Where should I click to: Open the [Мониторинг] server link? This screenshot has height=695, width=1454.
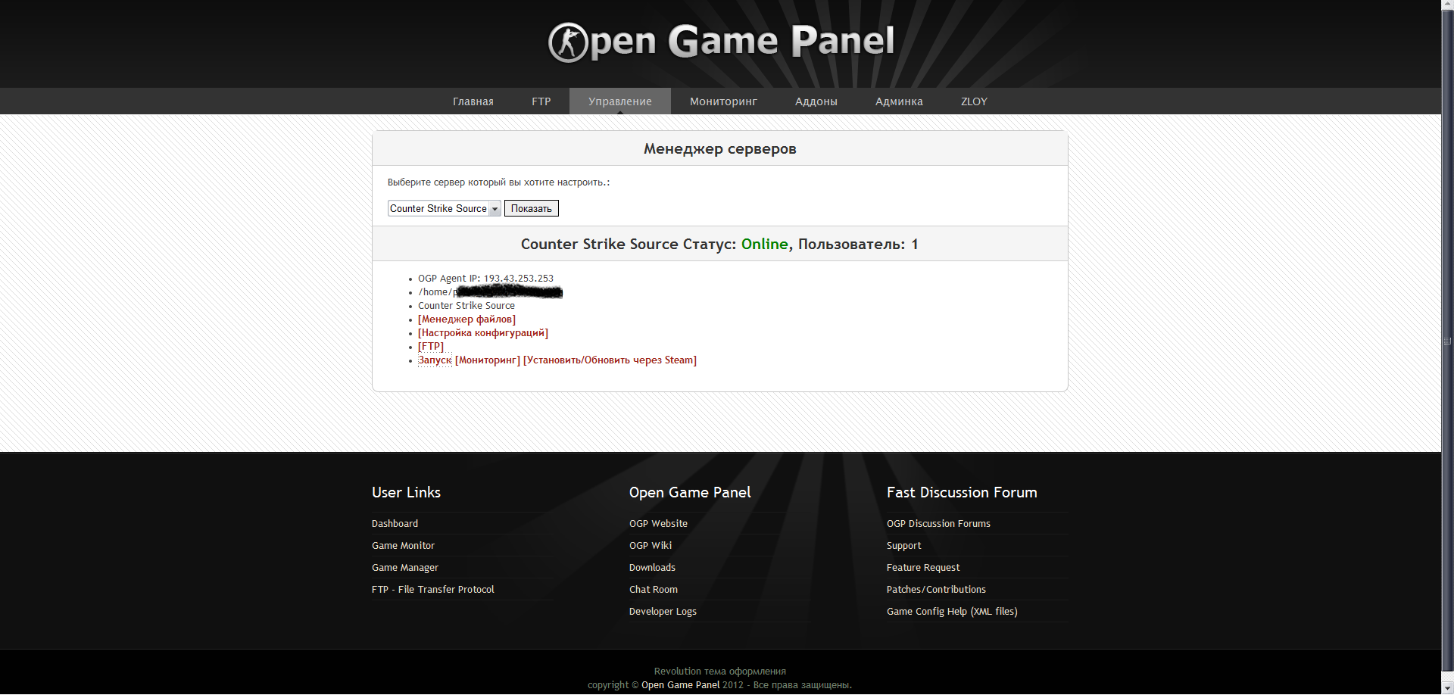click(488, 360)
